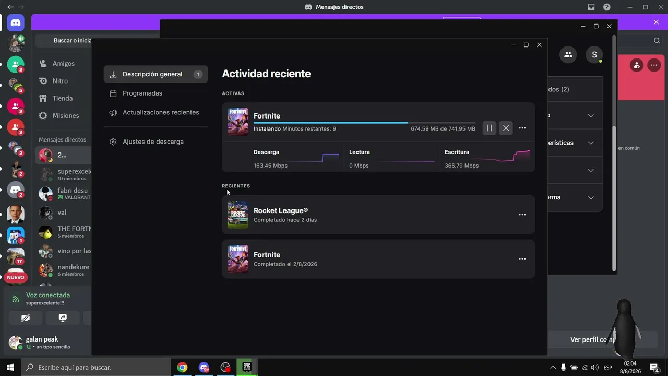The height and width of the screenshot is (376, 668).
Task: Go back using Discord's back arrow
Action: [x=10, y=7]
